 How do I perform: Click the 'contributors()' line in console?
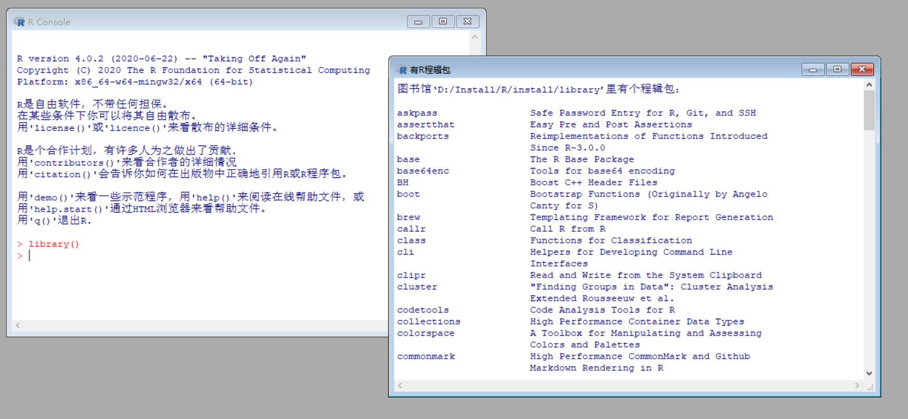127,162
